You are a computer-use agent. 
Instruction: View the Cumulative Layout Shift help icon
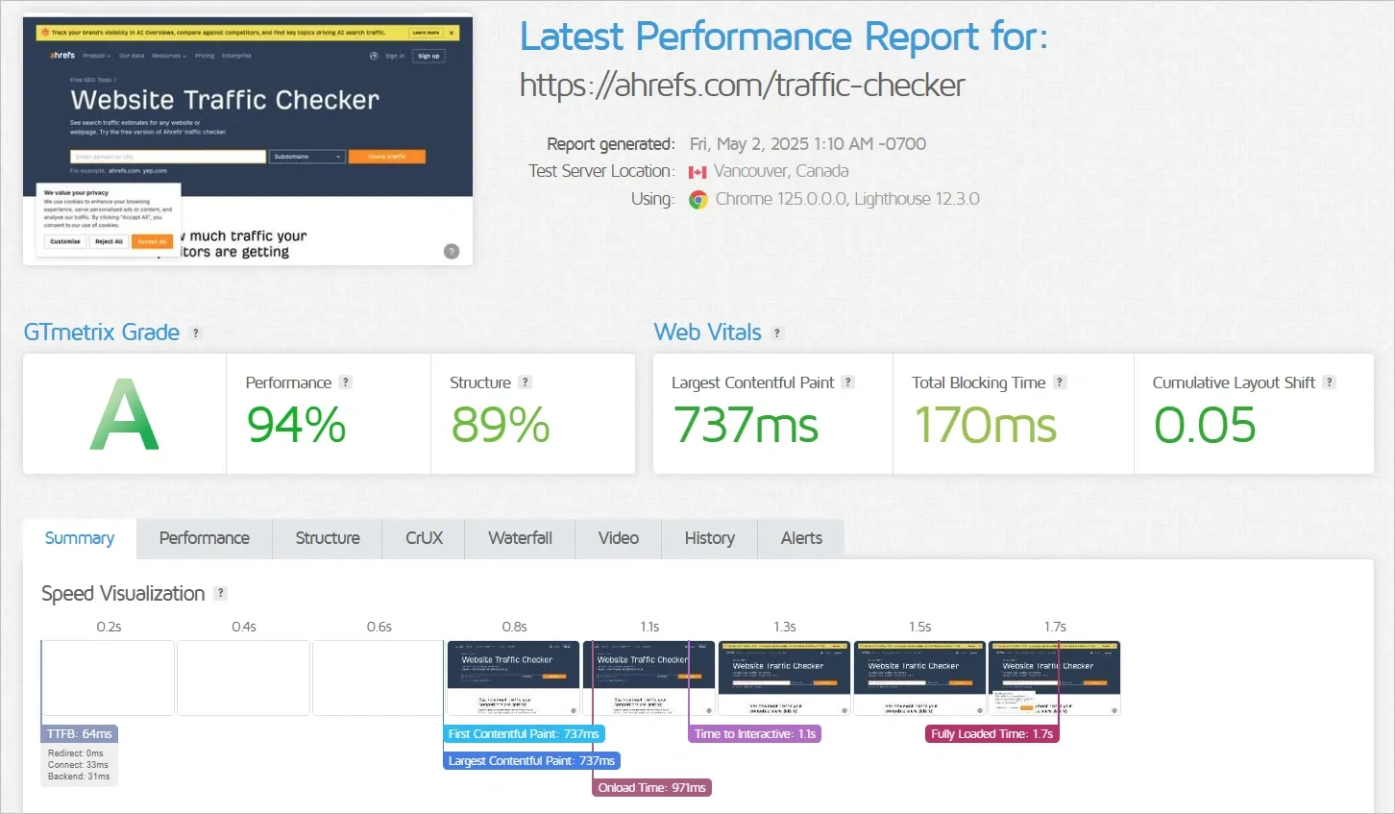point(1329,382)
